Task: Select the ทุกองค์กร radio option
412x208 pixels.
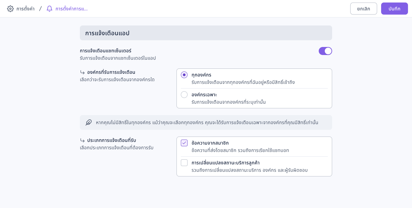Action: tap(184, 75)
